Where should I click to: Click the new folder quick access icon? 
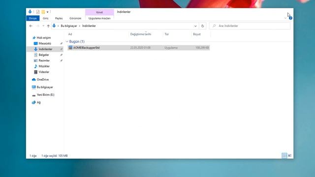tap(43, 12)
